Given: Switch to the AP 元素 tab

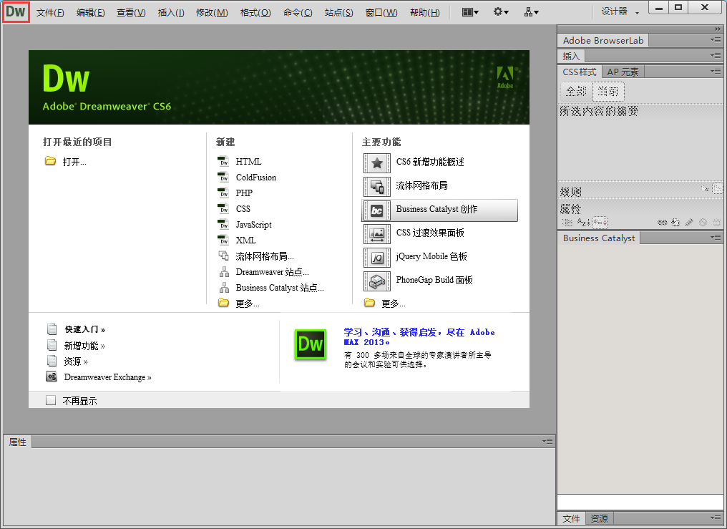Looking at the screenshot, I should pyautogui.click(x=621, y=72).
